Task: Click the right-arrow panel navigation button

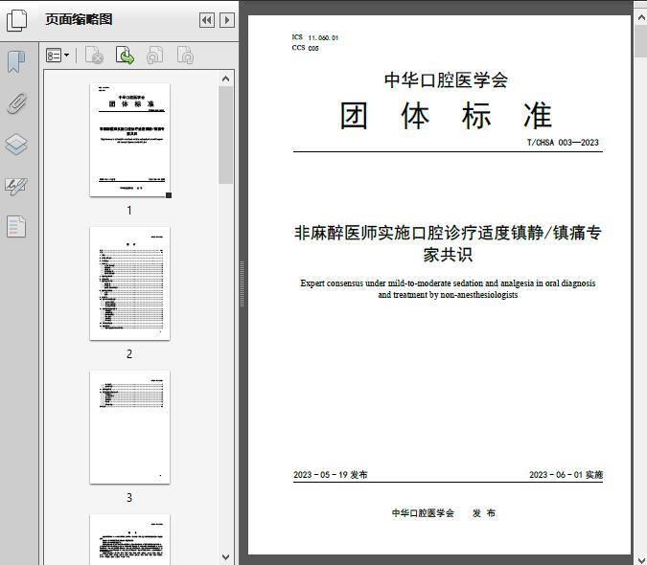Action: (227, 20)
